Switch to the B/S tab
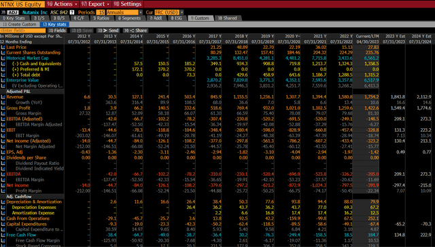435x247 pixels. tap(59, 18)
